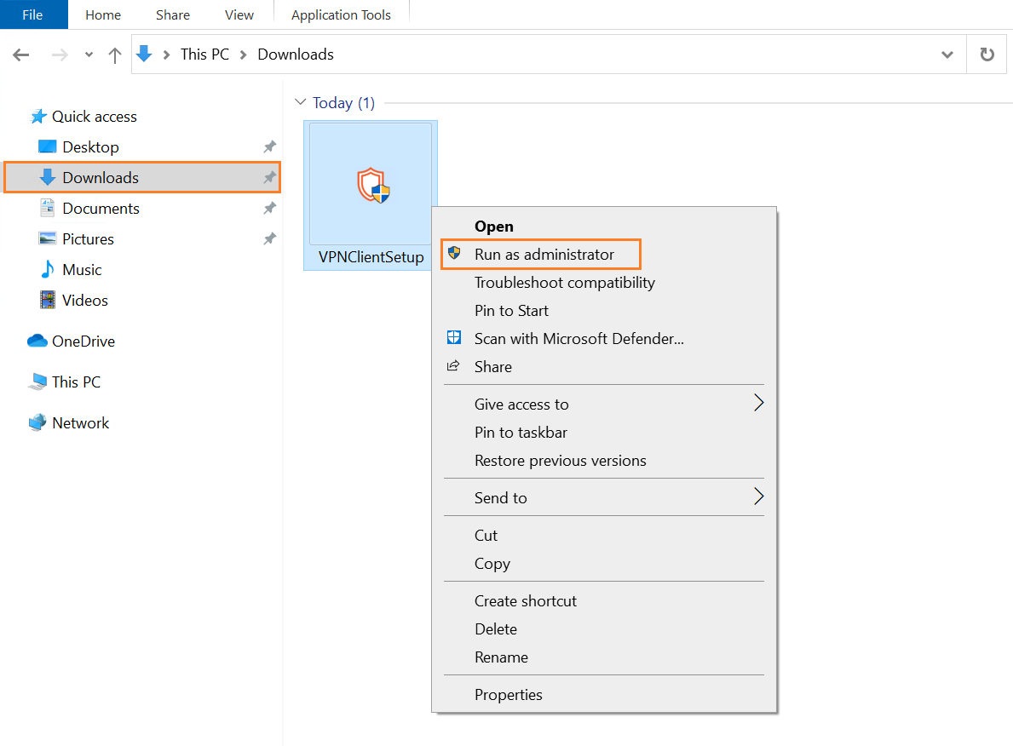
Task: Switch to the Home ribbon tab
Action: point(103,14)
